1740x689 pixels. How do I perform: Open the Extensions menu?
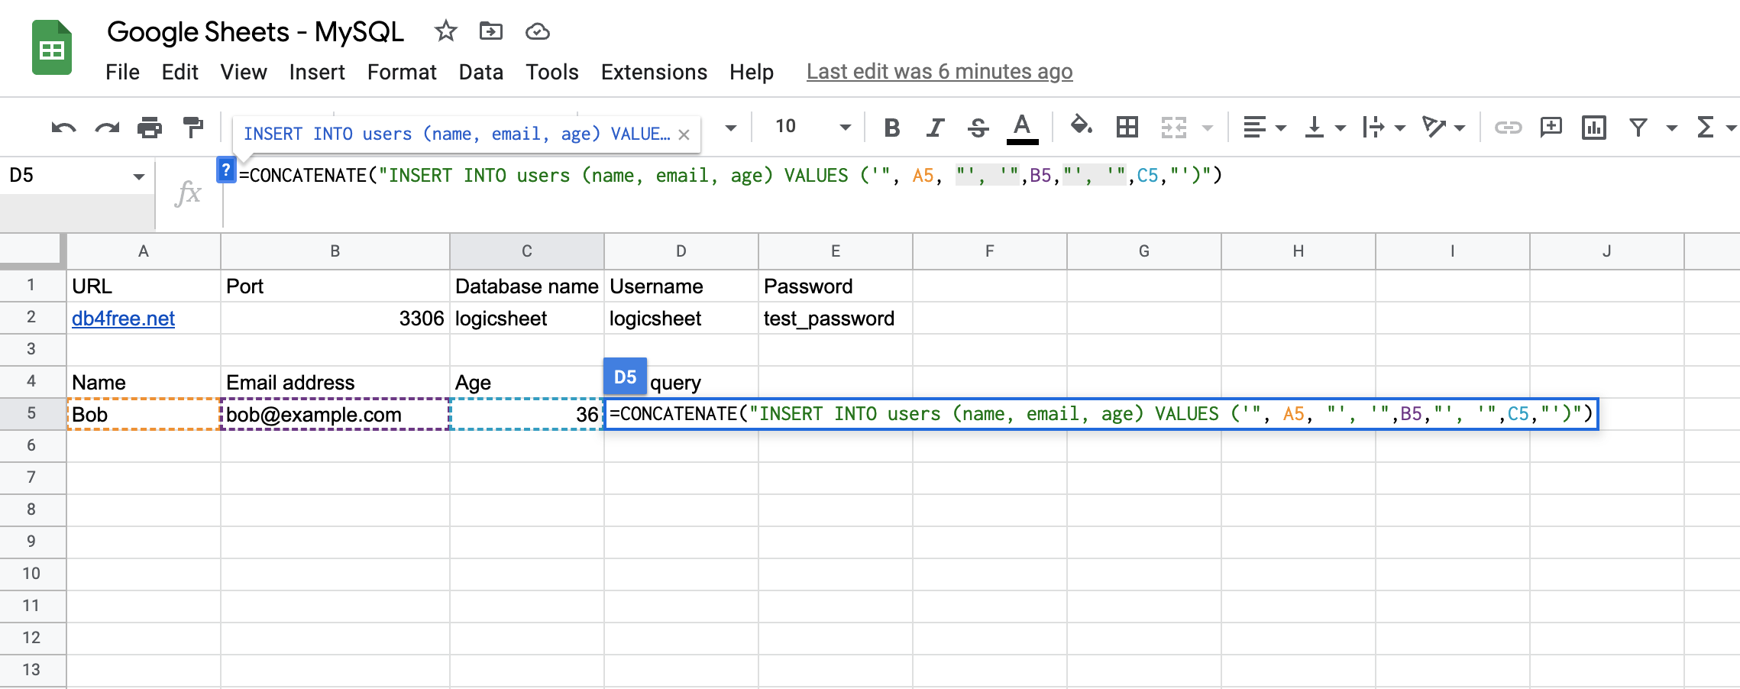[654, 72]
